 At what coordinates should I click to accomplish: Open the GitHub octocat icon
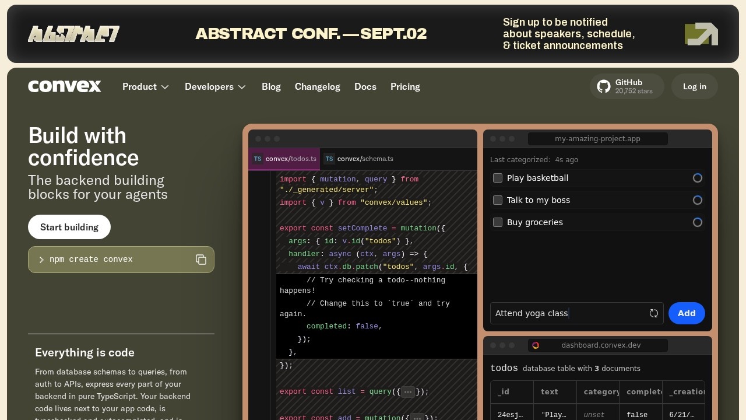point(604,86)
